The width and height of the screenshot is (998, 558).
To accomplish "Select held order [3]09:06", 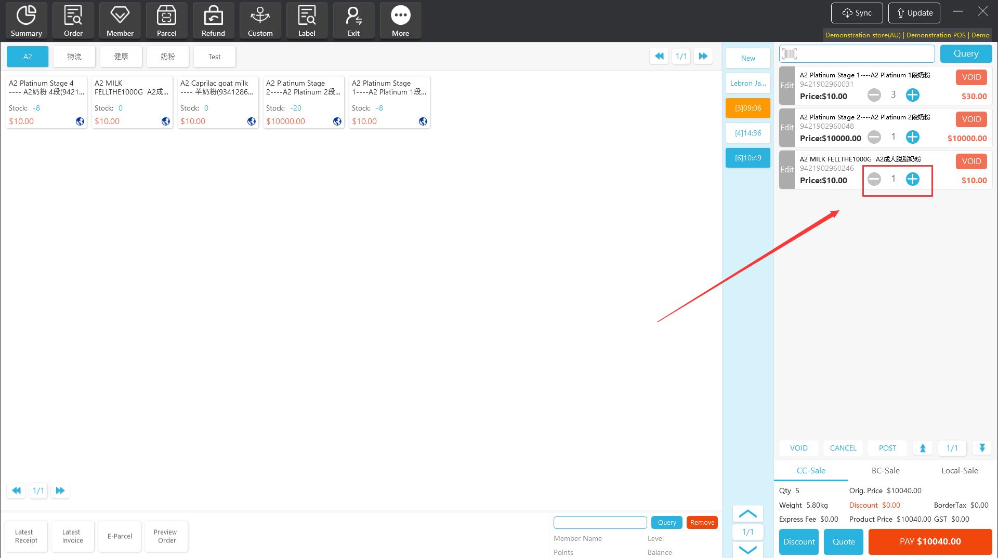I will (747, 108).
